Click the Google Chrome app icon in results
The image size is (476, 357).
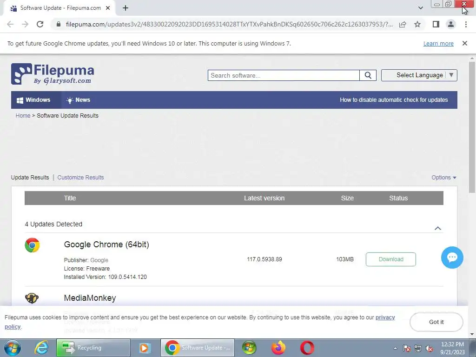pos(32,245)
